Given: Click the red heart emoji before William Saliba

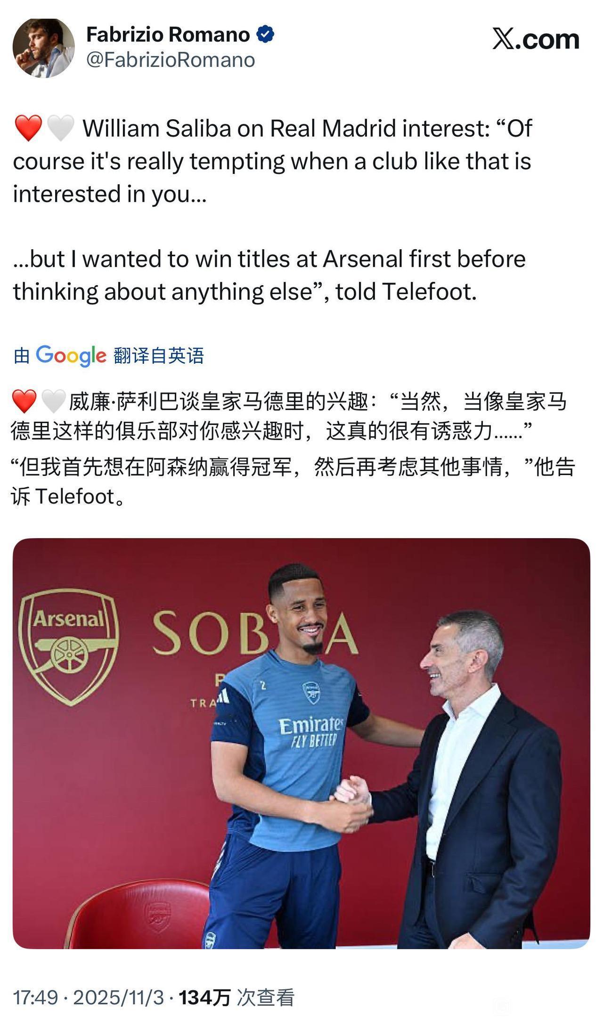Looking at the screenshot, I should [x=28, y=128].
